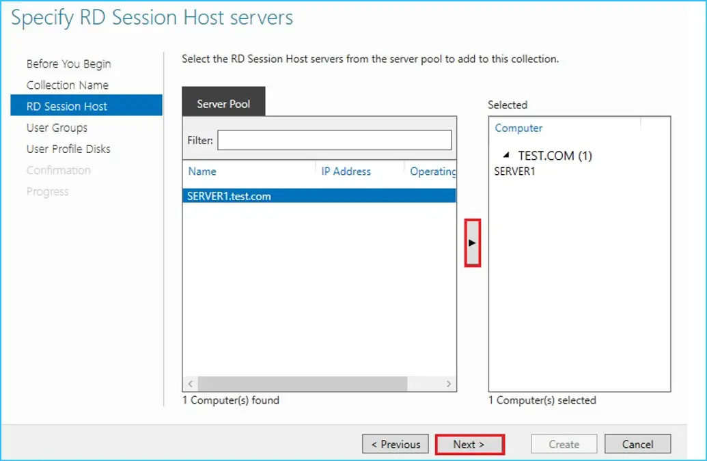The height and width of the screenshot is (461, 707).
Task: Select SERVER1 in the Selected list
Action: click(514, 171)
